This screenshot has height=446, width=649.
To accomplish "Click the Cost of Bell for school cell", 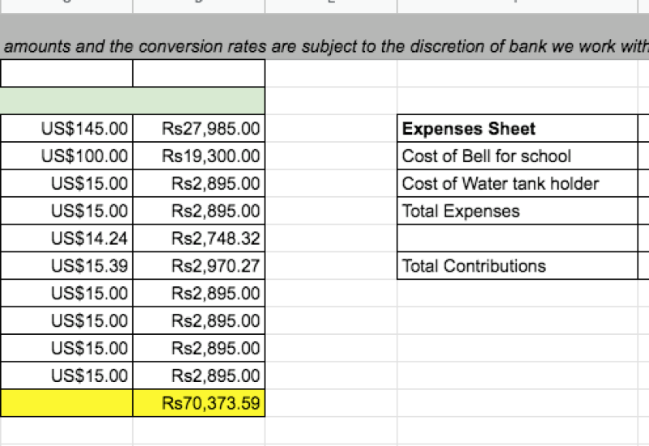I will tap(518, 156).
